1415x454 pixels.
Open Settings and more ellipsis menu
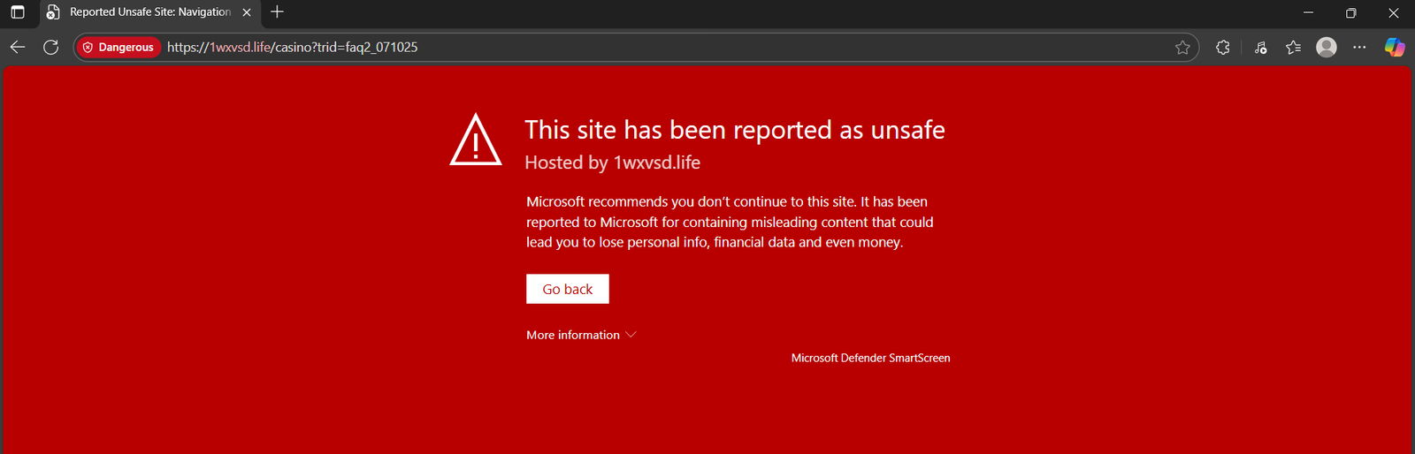tap(1359, 48)
